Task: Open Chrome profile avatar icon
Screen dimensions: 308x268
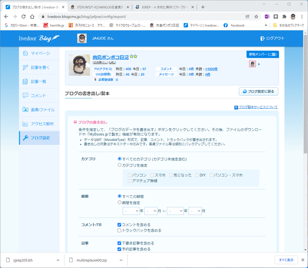Action: pos(293,17)
